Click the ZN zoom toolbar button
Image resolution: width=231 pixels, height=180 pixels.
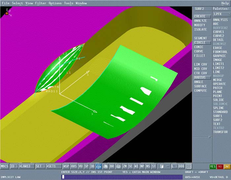[x=125, y=166]
